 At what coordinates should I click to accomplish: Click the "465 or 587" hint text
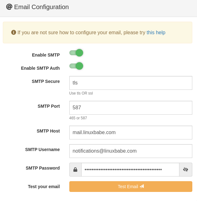(x=78, y=118)
